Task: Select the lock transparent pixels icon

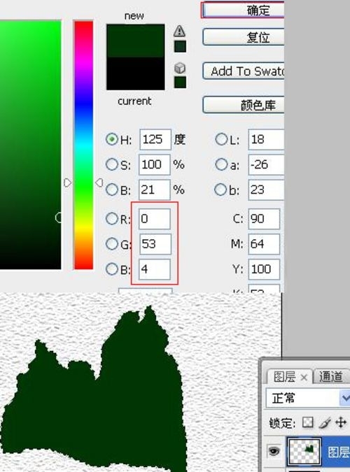Action: (308, 422)
